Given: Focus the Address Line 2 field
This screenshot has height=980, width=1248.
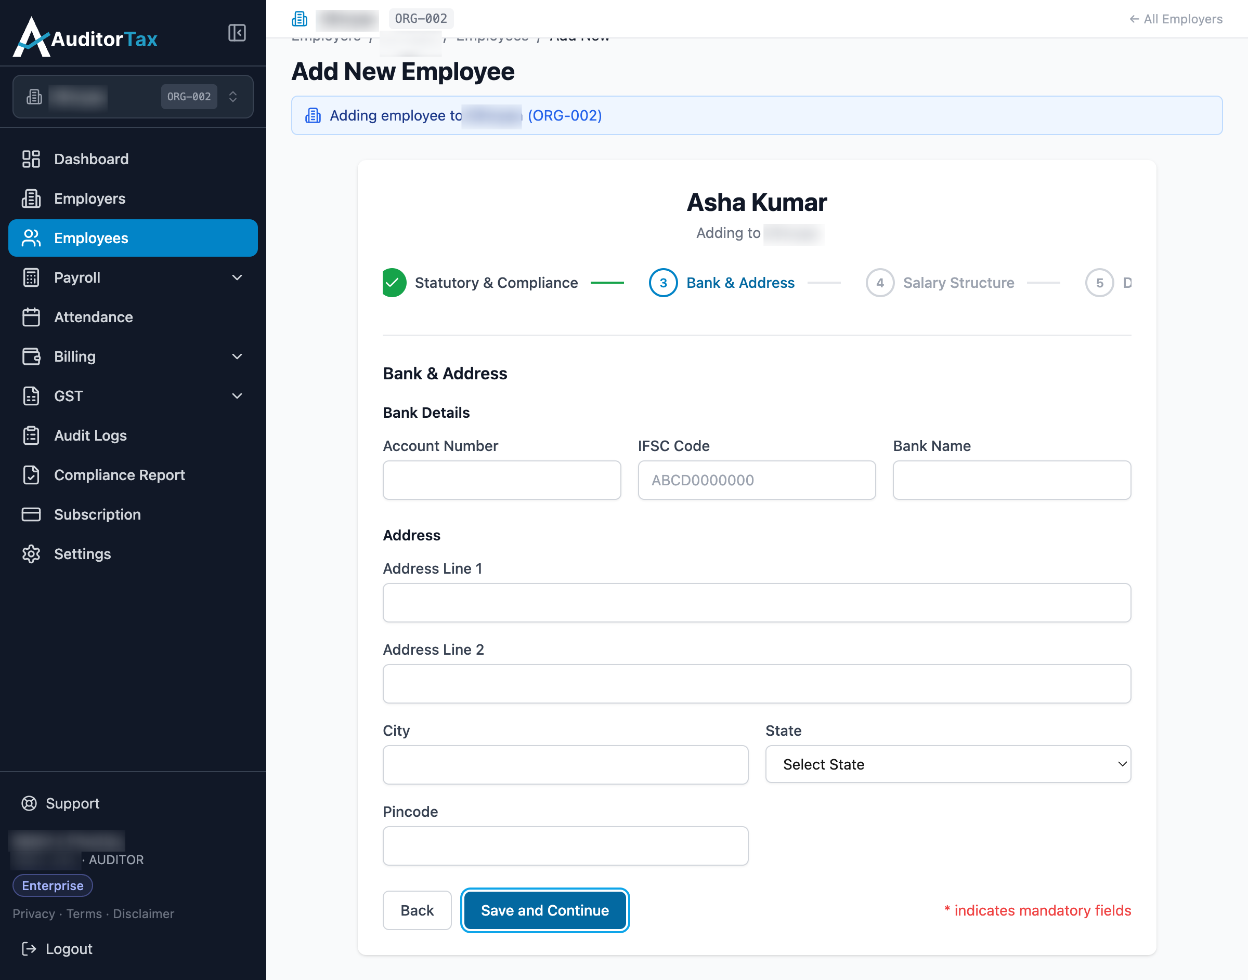Looking at the screenshot, I should pyautogui.click(x=757, y=684).
